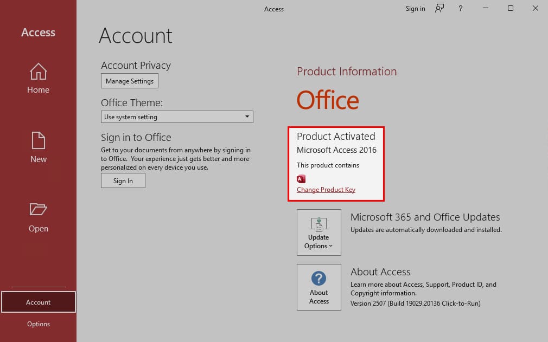Screen dimensions: 548x342
Task: Click the About Access heading text
Action: point(380,272)
